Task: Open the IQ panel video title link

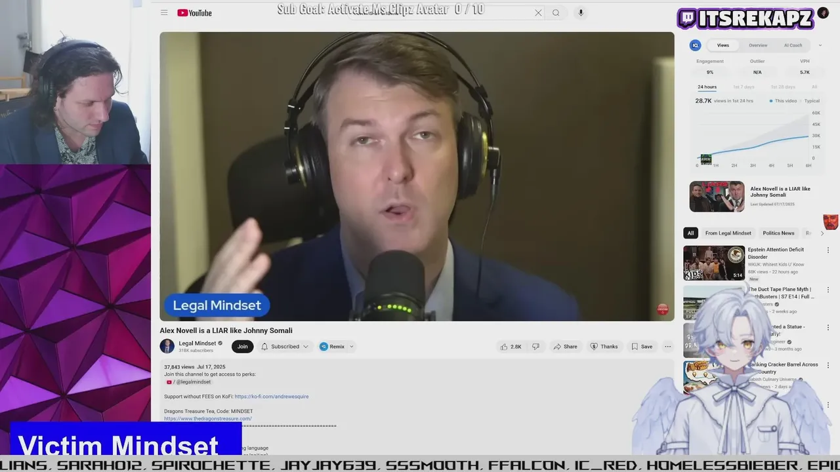Action: click(780, 192)
